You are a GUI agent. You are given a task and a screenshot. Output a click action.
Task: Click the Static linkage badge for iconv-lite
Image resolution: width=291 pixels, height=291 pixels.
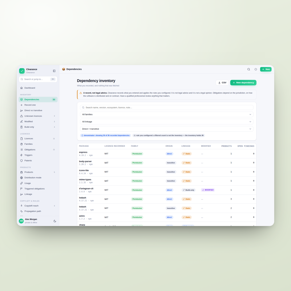click(x=187, y=172)
